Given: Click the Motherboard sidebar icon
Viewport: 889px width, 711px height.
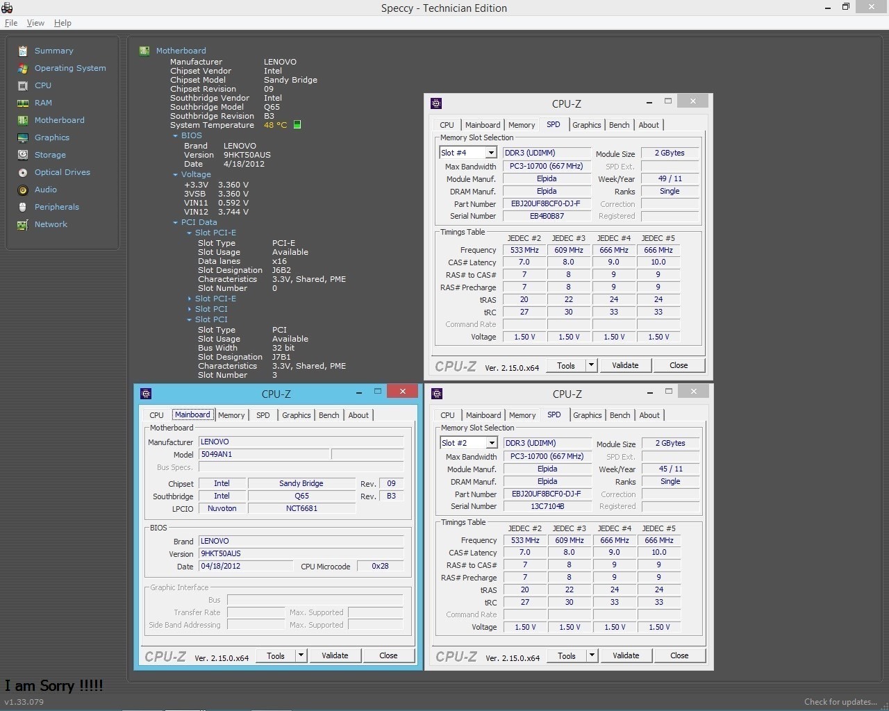Looking at the screenshot, I should (23, 120).
